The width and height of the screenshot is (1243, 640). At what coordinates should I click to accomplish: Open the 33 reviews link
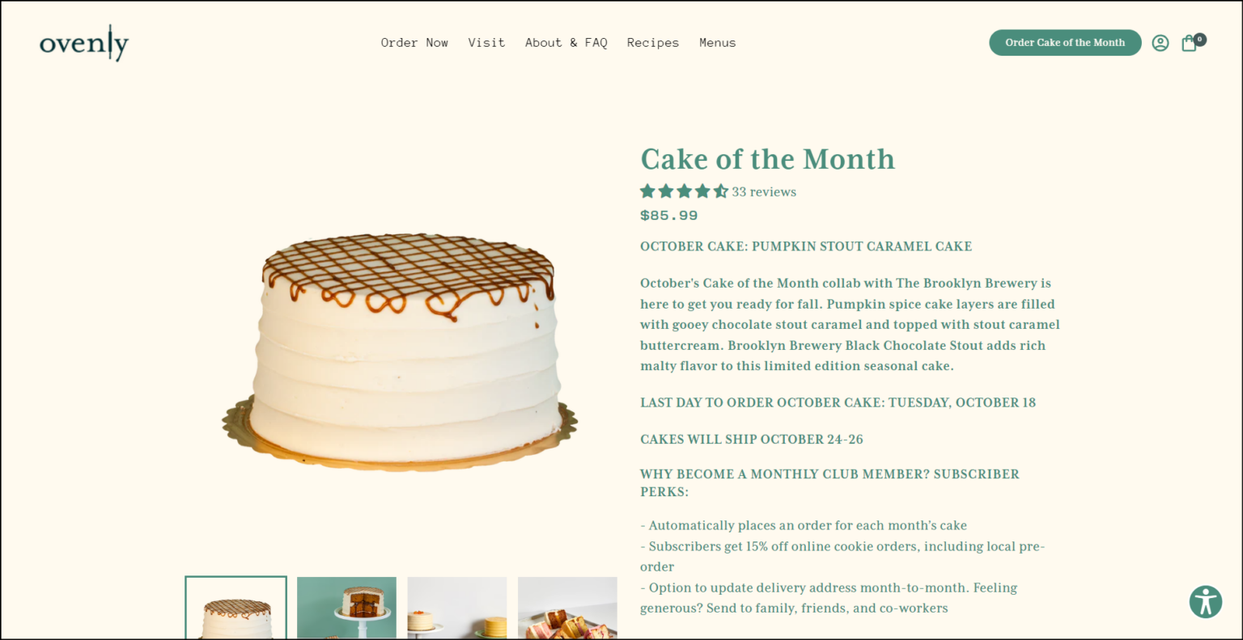click(764, 192)
